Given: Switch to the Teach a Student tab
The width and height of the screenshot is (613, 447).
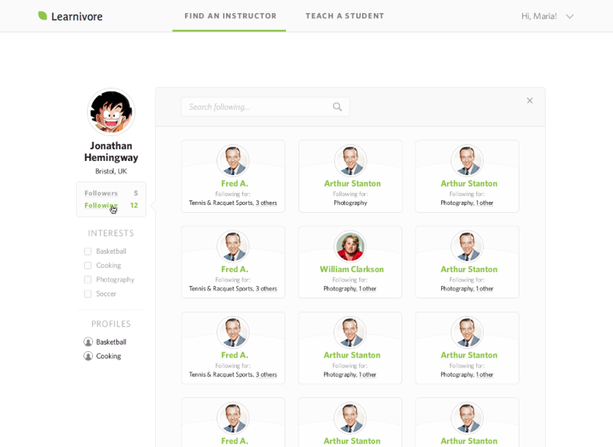Looking at the screenshot, I should [345, 16].
